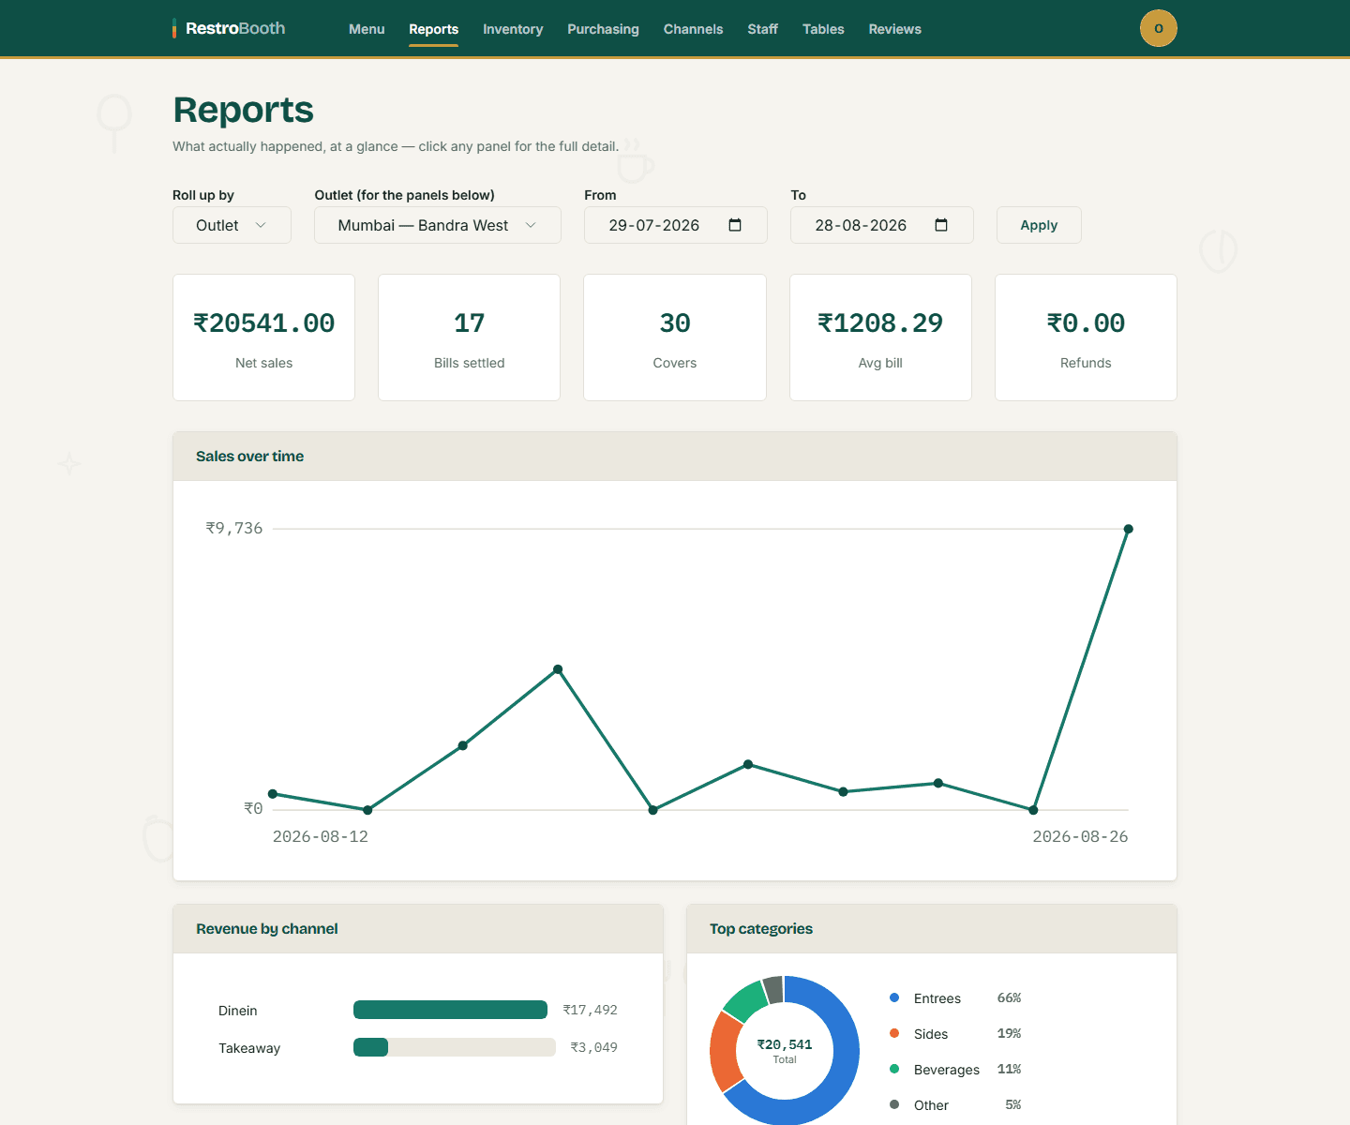Click the To date field
The image size is (1350, 1125).
pyautogui.click(x=881, y=225)
